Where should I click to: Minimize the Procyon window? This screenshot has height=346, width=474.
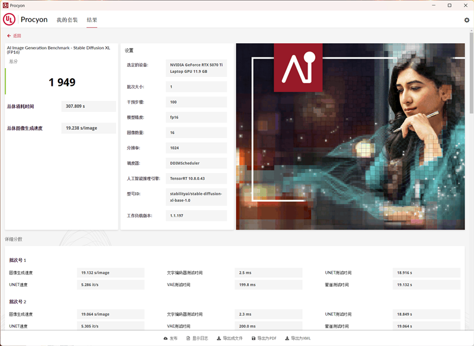coord(434,5)
